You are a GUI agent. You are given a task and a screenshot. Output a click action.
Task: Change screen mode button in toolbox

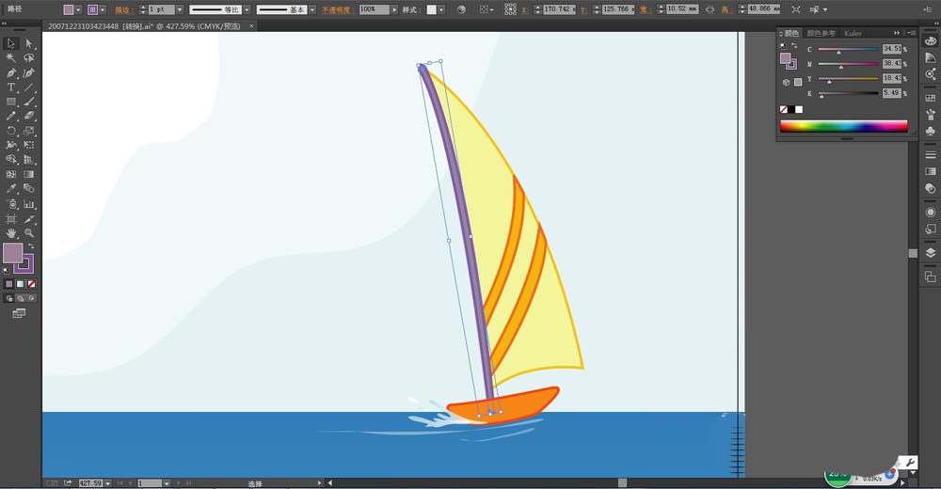click(19, 313)
